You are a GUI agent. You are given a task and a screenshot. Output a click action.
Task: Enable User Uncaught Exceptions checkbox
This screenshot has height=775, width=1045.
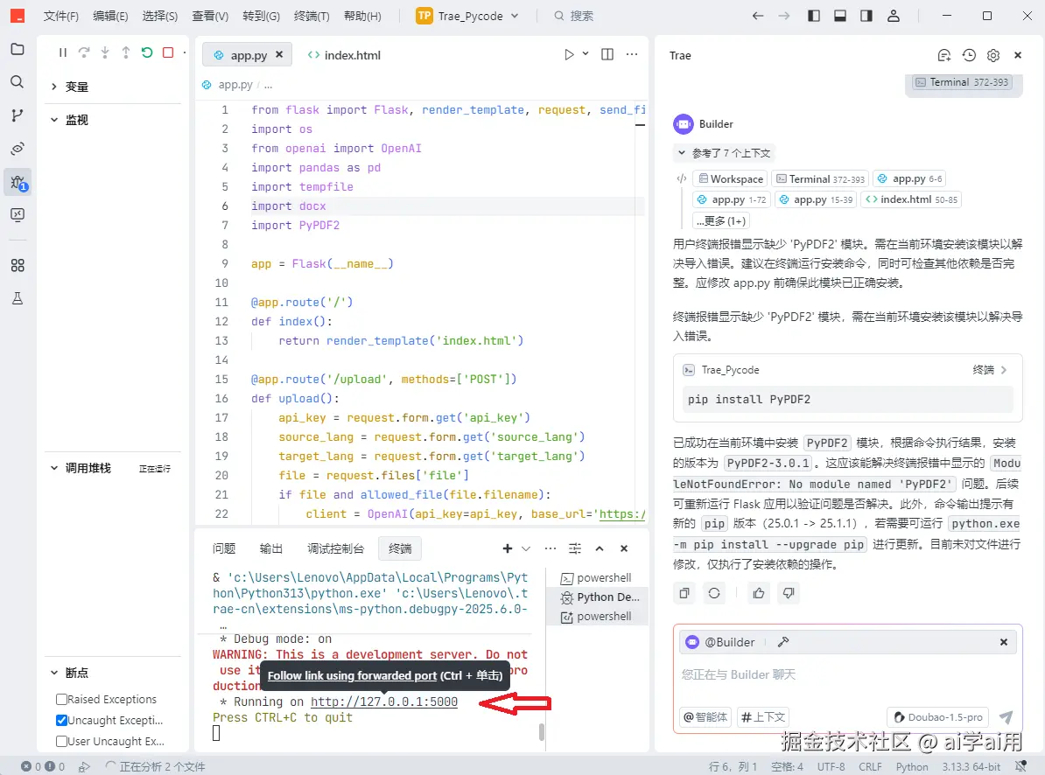tap(61, 741)
